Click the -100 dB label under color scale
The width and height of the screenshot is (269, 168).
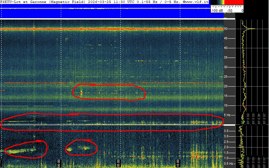pyautogui.click(x=216, y=11)
